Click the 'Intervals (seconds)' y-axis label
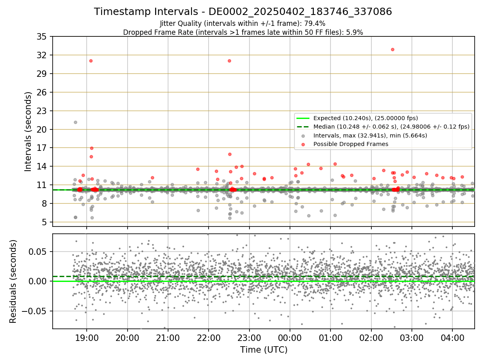486x364 pixels. coord(28,131)
